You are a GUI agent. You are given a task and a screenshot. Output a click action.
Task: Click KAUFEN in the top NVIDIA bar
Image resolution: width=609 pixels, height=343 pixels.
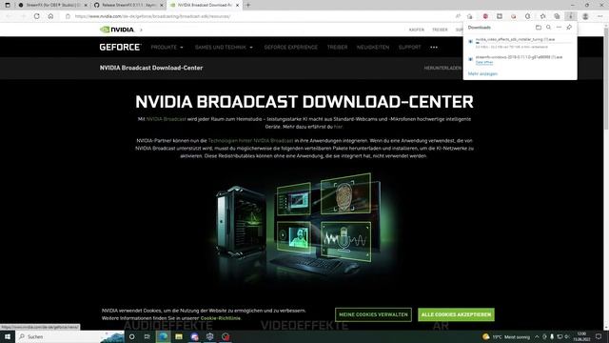[x=417, y=30]
